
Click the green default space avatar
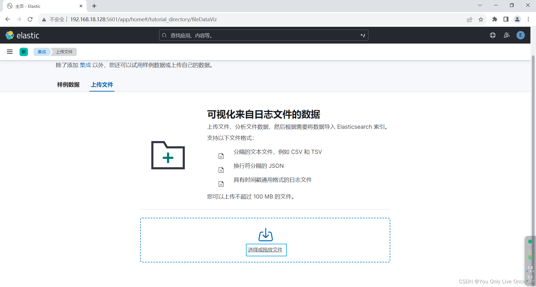tap(24, 52)
